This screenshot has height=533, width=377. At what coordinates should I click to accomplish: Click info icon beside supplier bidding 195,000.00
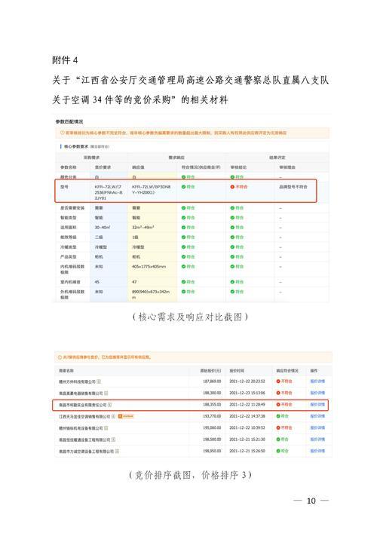pos(106,428)
